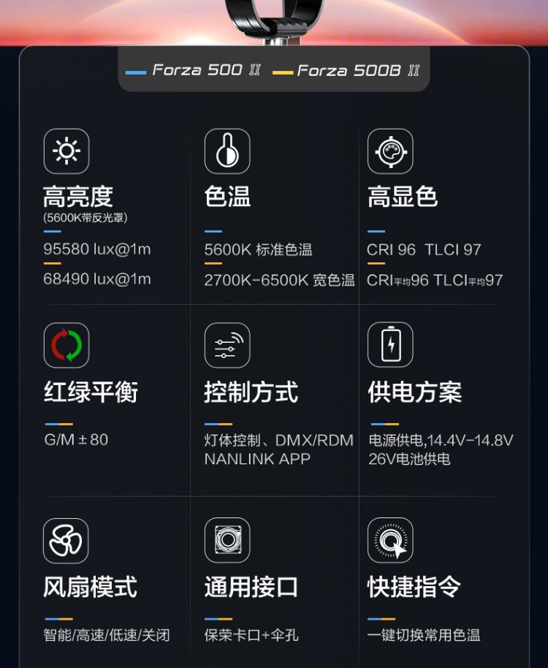
Task: Click the control method sliders icon
Action: pyautogui.click(x=227, y=345)
